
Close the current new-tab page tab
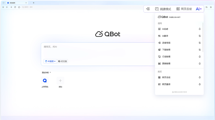[26, 3]
